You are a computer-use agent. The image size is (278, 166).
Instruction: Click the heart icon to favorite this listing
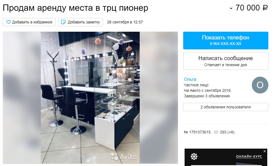(x=8, y=22)
